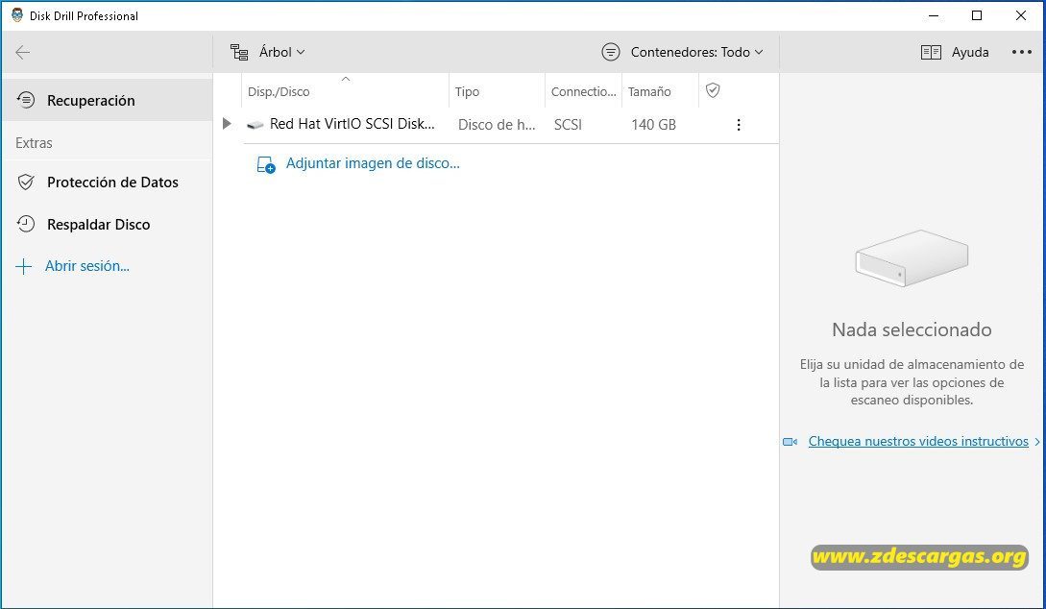
Task: Maximize the Disk Drill window
Action: coord(977,15)
